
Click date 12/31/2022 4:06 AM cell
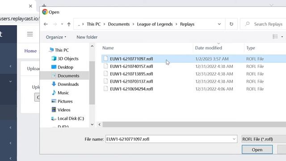point(214,89)
